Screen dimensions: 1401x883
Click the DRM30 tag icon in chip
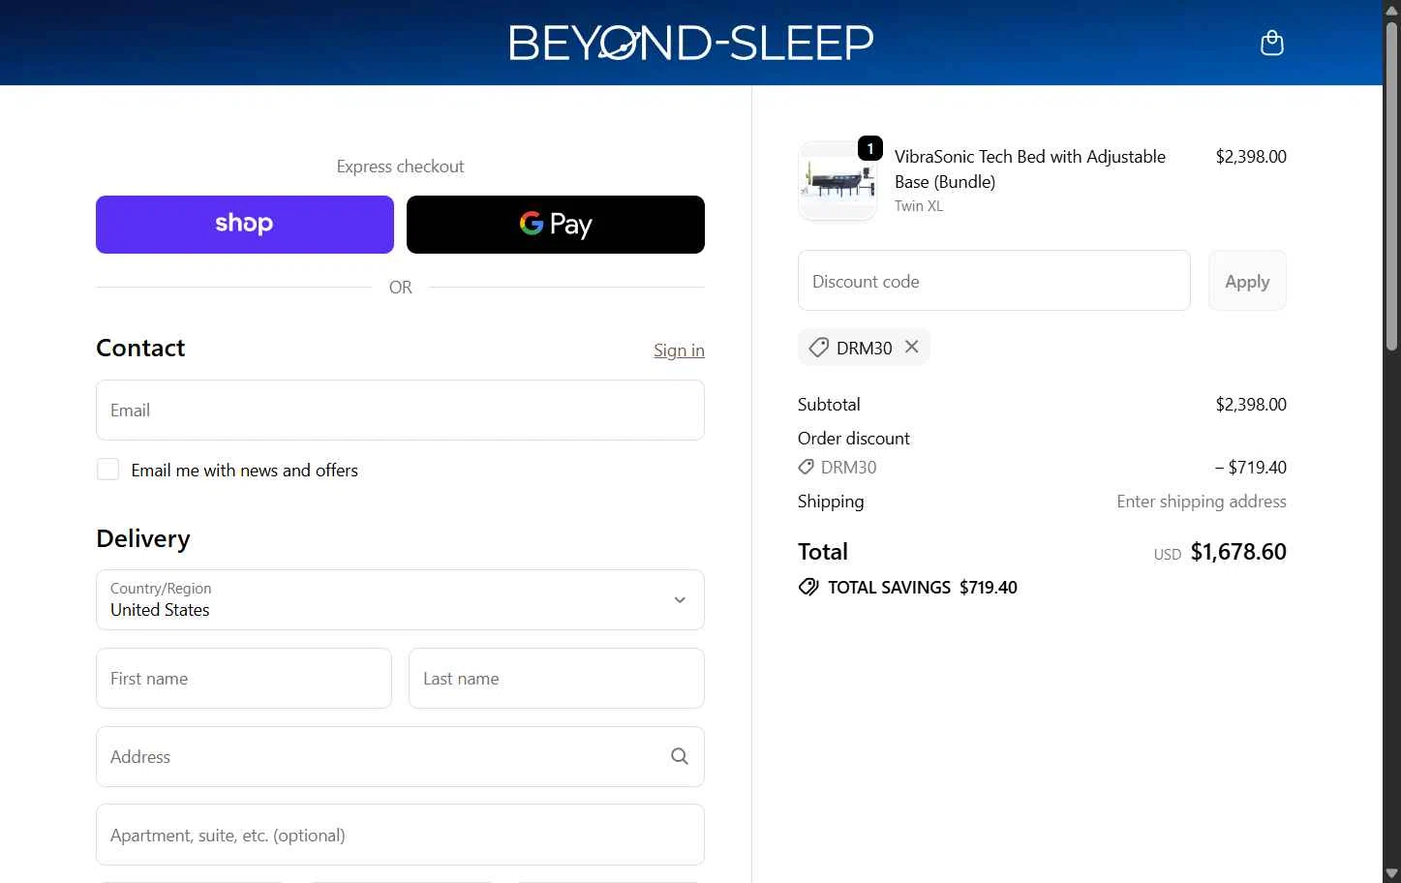pos(819,348)
